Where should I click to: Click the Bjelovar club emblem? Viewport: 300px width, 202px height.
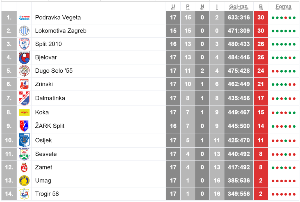point(24,57)
